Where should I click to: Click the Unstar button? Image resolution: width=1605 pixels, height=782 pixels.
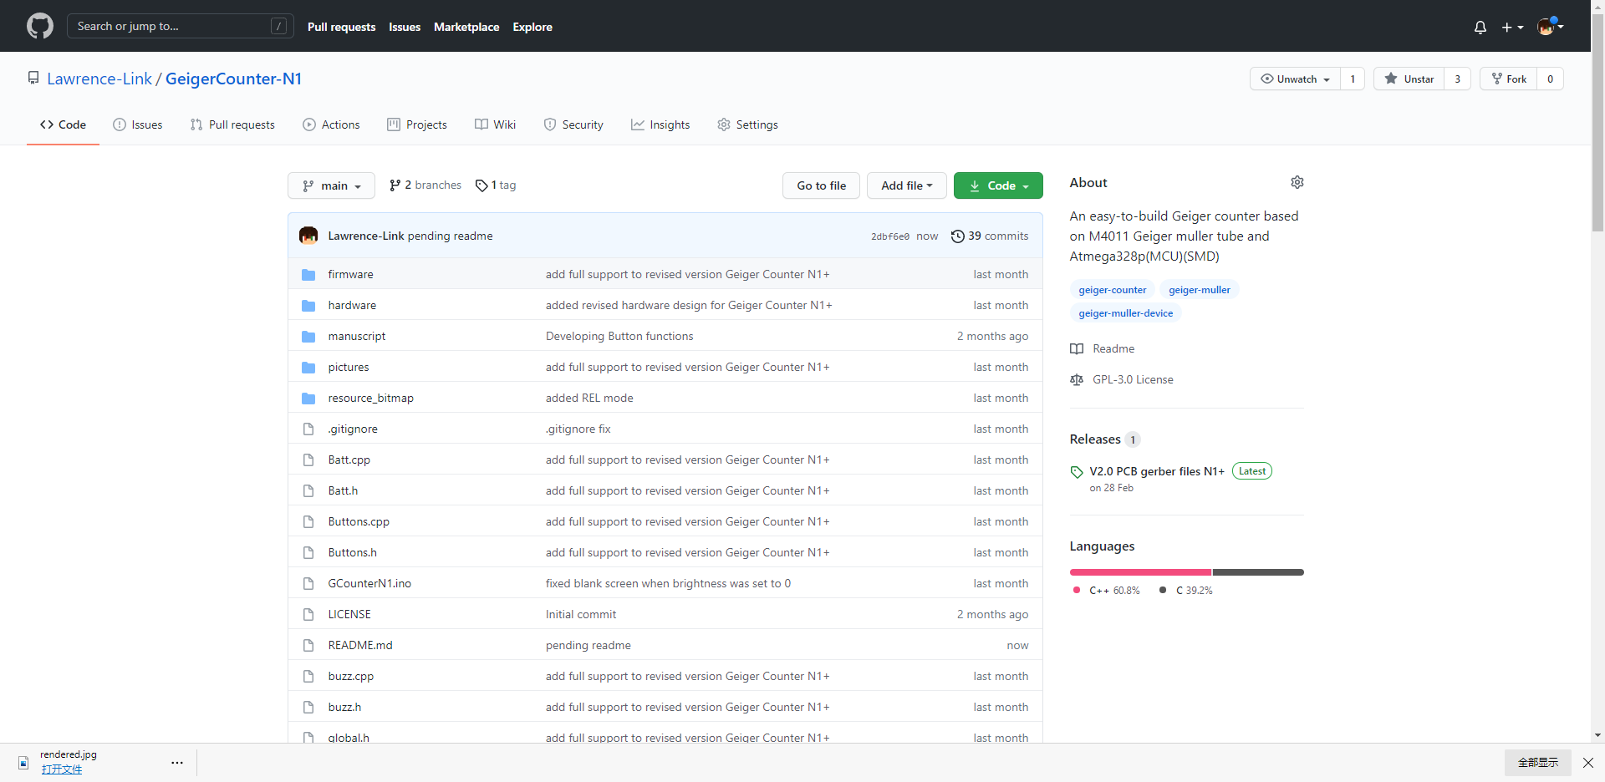click(x=1409, y=79)
